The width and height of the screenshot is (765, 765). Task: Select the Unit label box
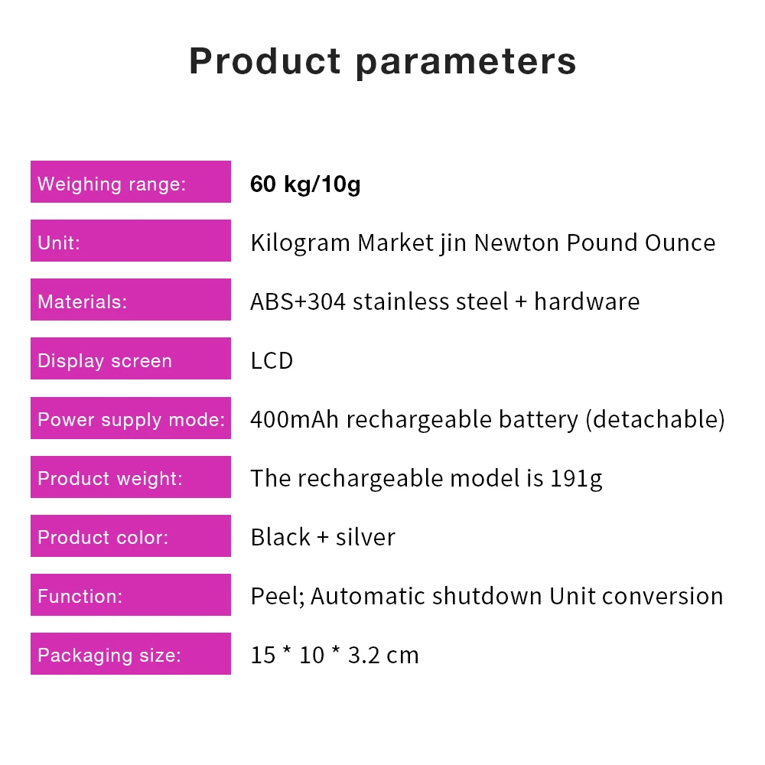click(131, 240)
